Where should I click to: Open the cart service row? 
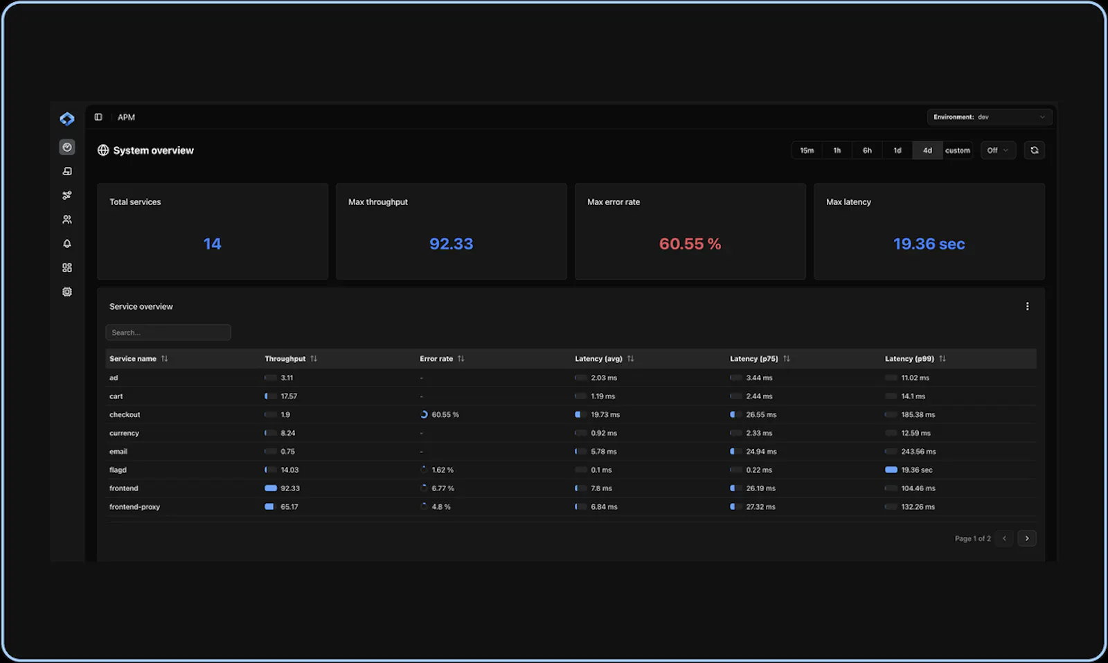pyautogui.click(x=571, y=396)
